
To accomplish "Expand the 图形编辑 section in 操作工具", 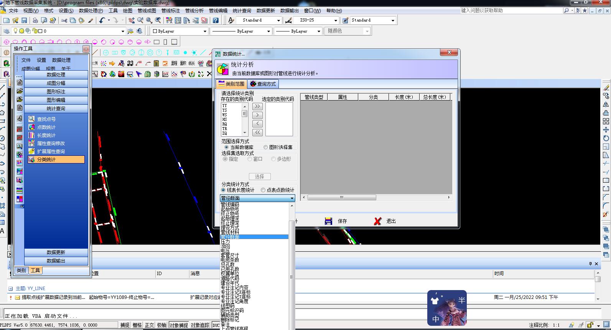I will coord(56,100).
